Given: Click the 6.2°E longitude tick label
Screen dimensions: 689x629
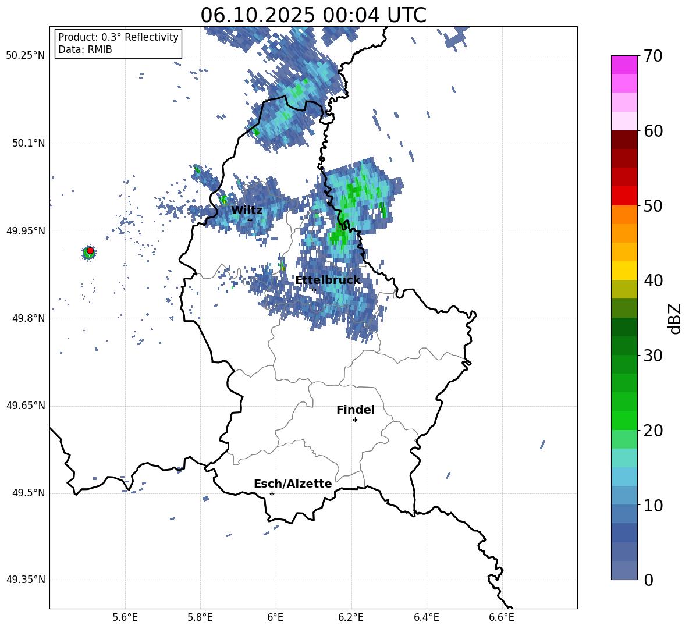Looking at the screenshot, I should point(351,617).
